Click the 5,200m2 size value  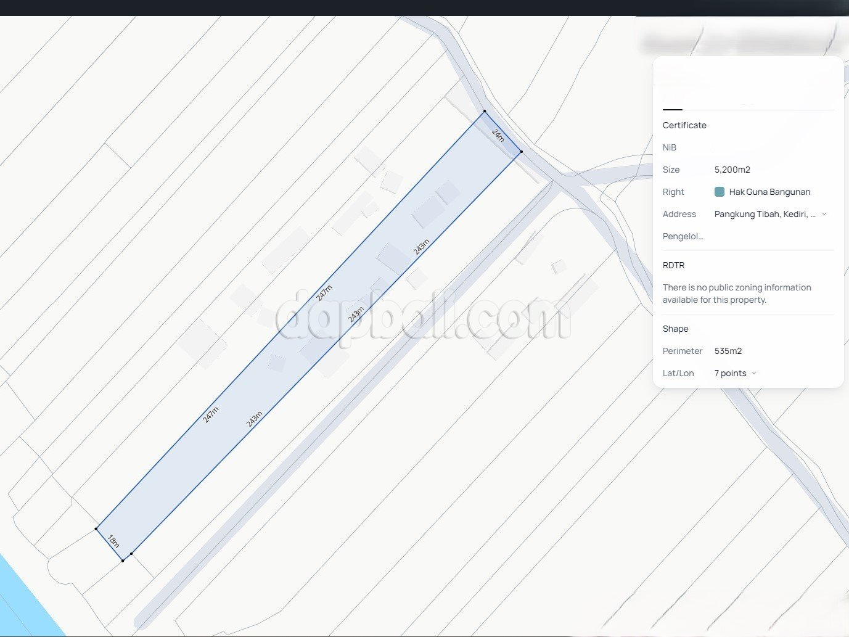click(x=732, y=170)
